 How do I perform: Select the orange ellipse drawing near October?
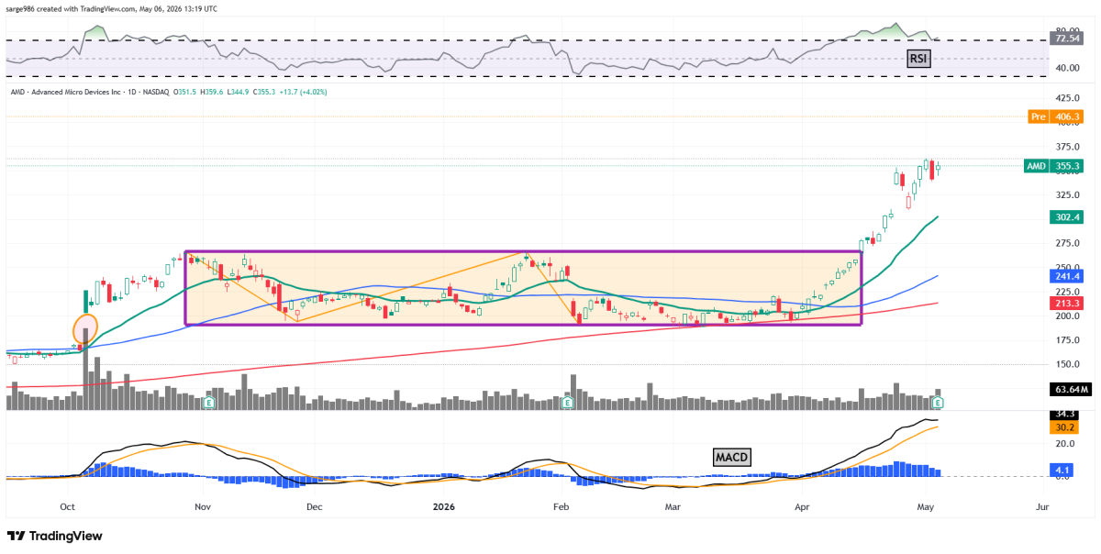[85, 330]
